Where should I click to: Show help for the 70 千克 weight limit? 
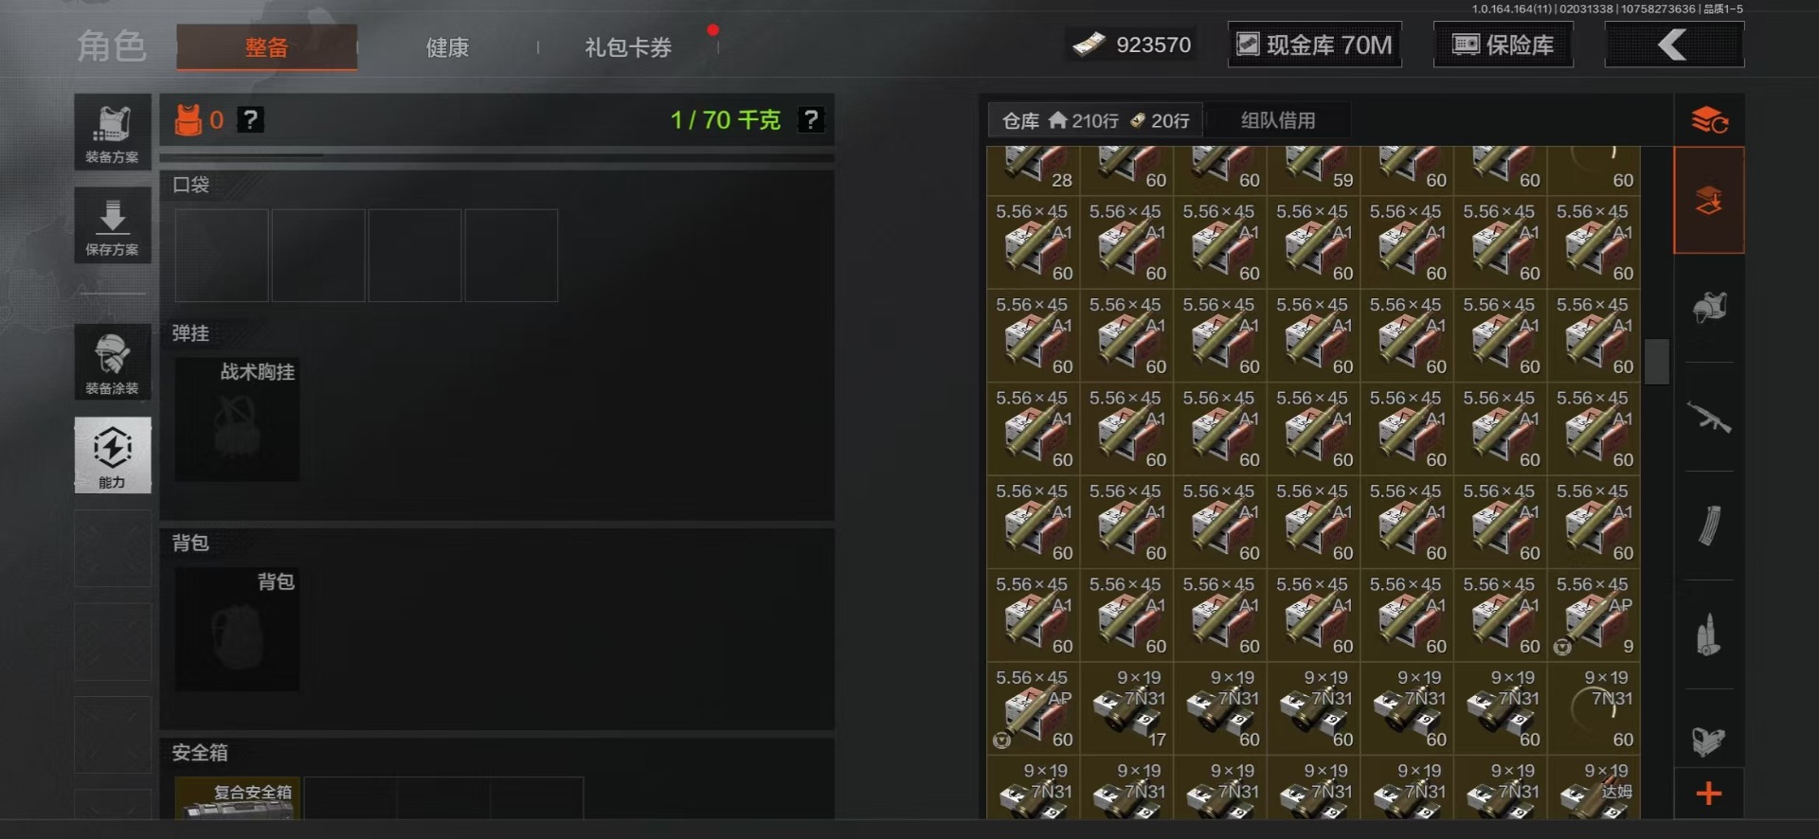[811, 120]
